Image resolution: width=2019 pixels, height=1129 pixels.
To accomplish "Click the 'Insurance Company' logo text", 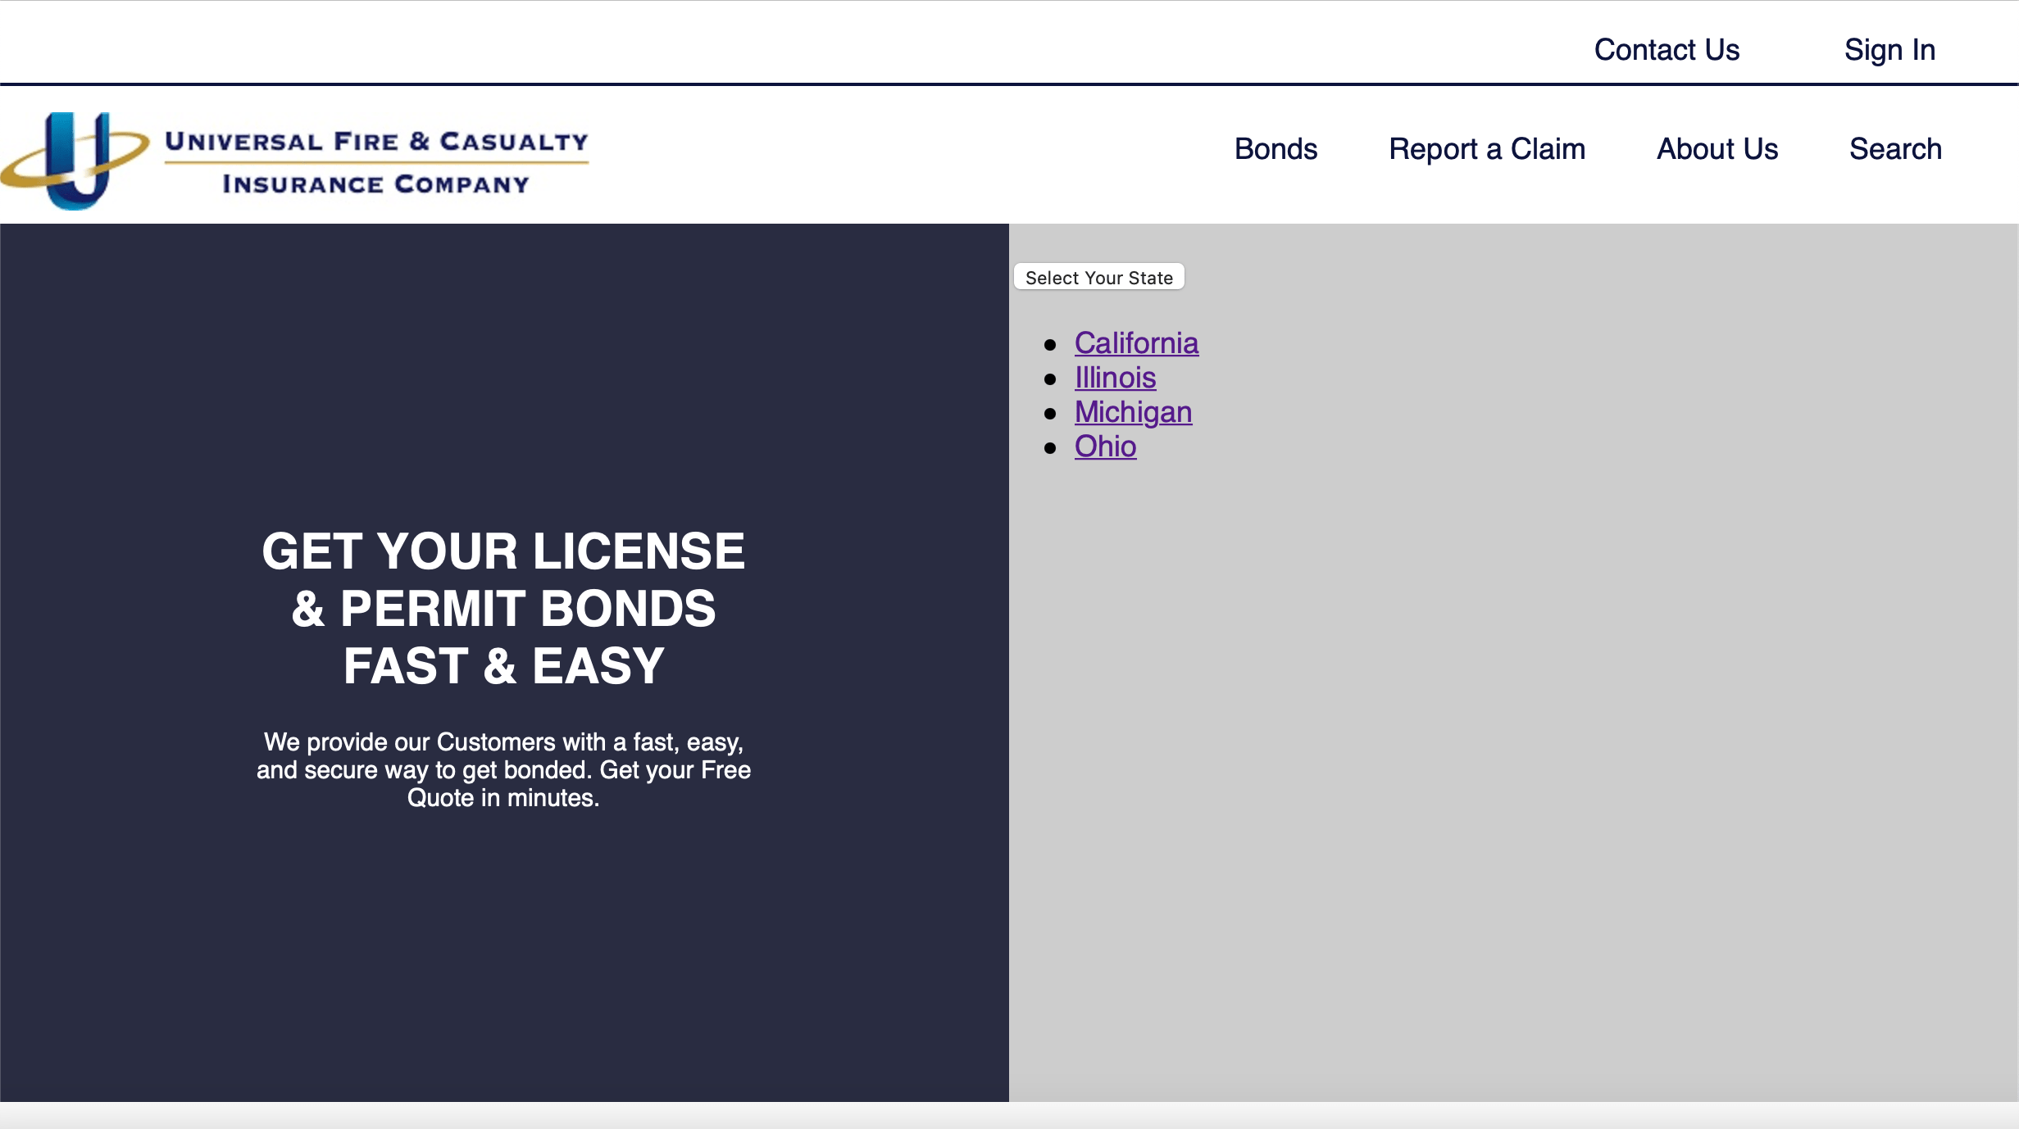I will tap(376, 184).
